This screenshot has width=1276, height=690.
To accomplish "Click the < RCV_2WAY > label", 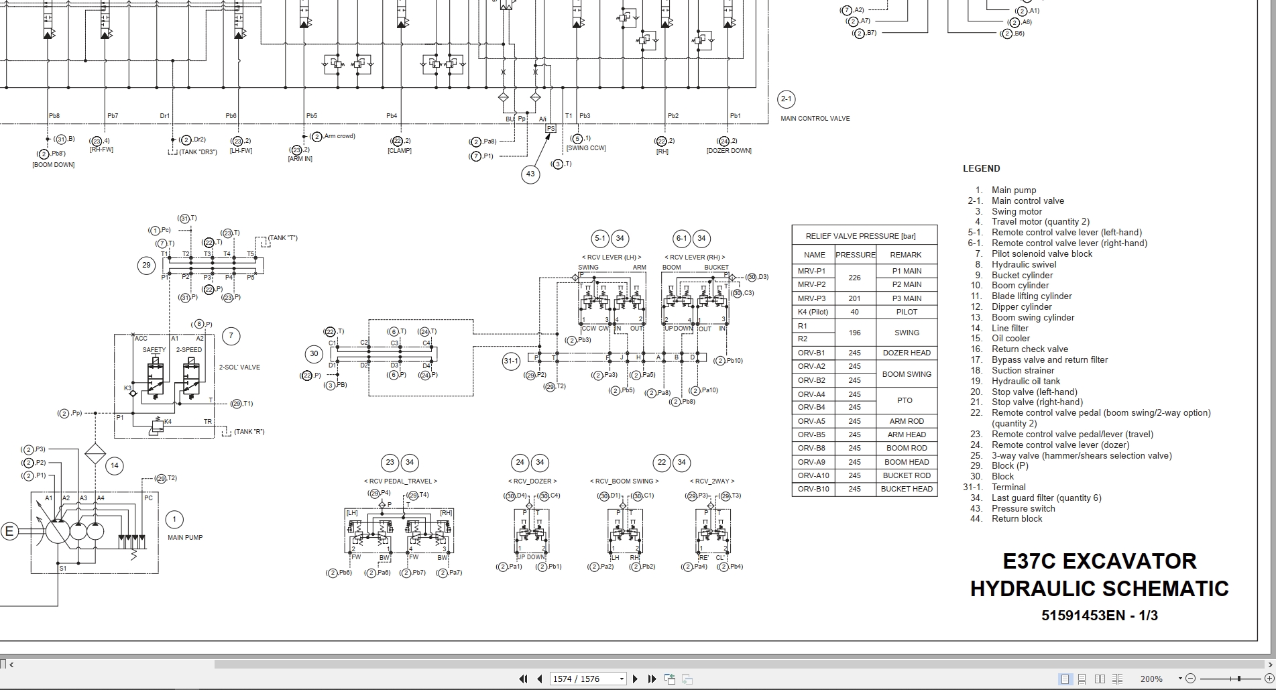I will (x=712, y=481).
